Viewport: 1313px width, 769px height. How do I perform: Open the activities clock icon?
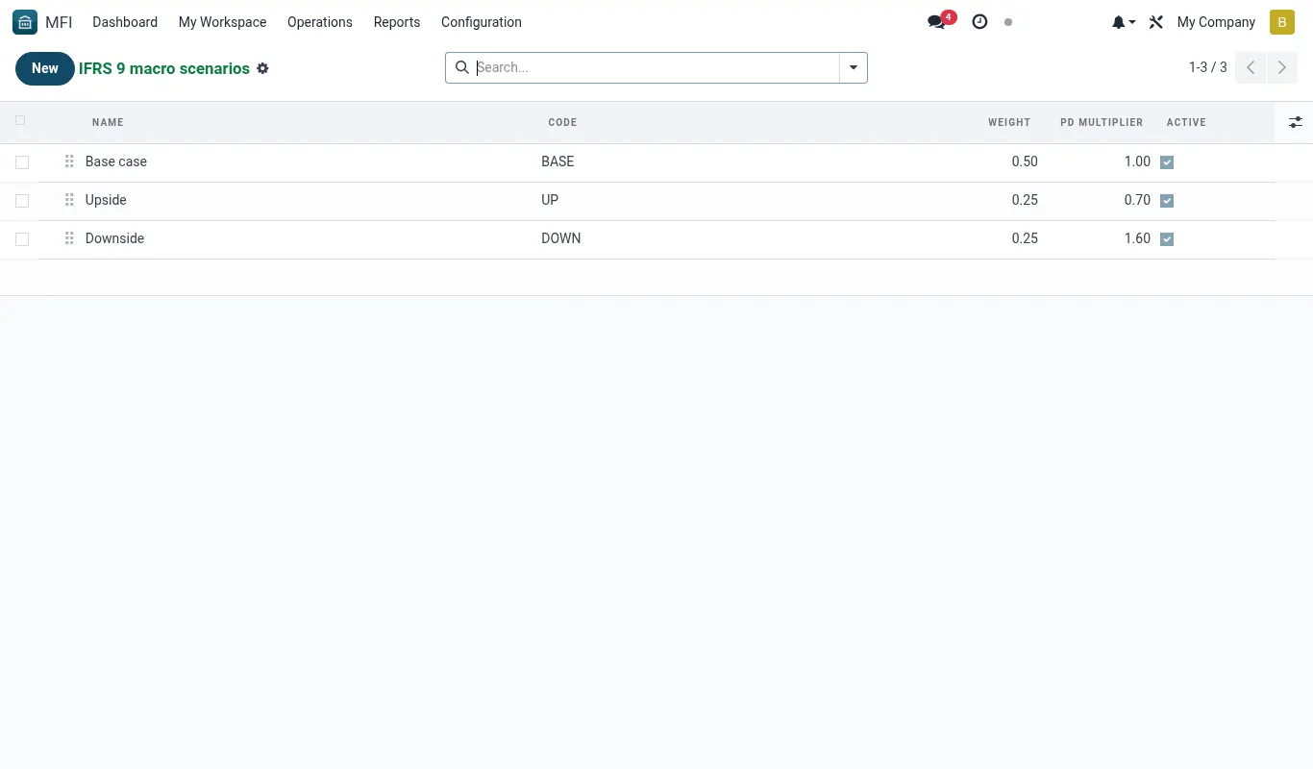(x=979, y=22)
